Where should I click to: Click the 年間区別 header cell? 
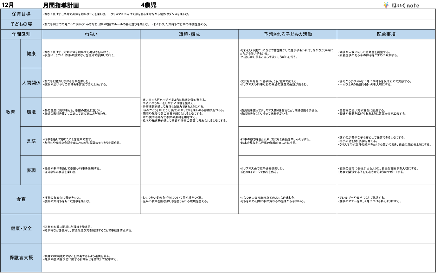[x=21, y=34]
